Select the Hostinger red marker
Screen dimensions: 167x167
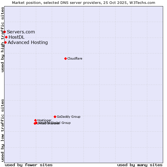click(x=35, y=120)
